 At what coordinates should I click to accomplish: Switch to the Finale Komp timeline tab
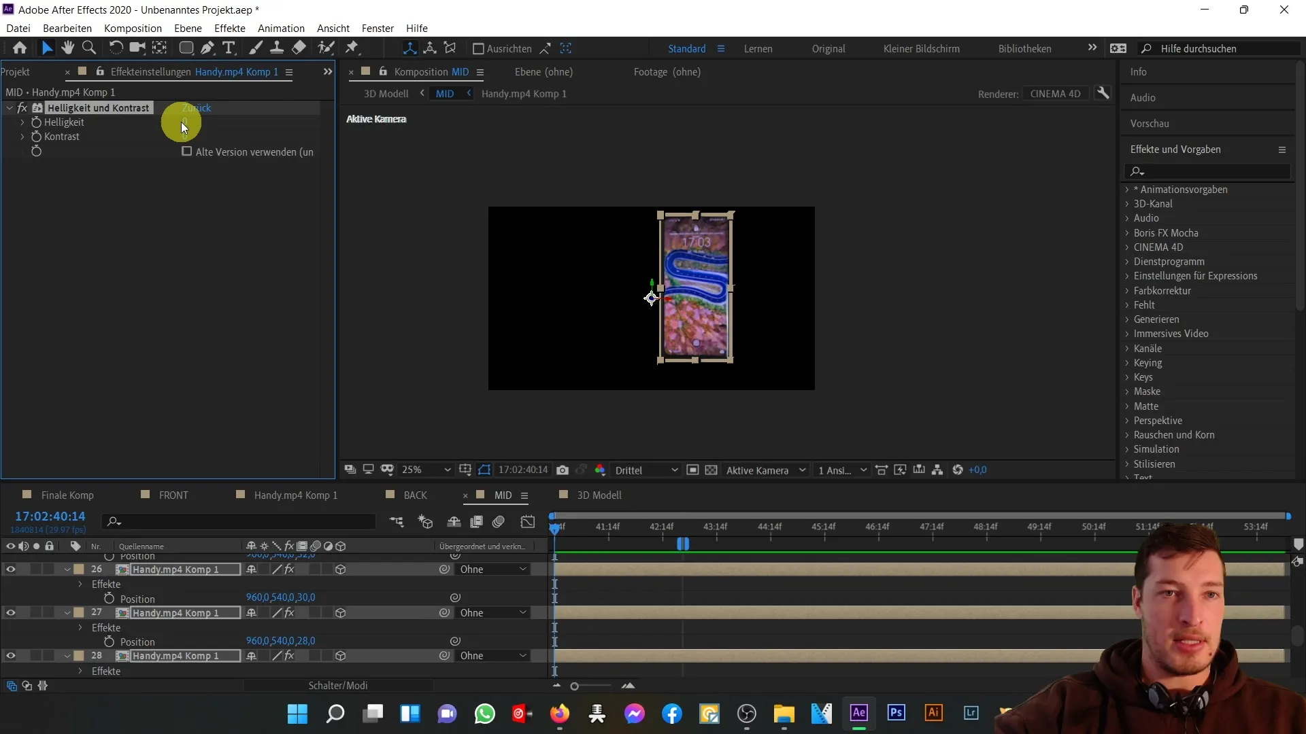coord(67,495)
